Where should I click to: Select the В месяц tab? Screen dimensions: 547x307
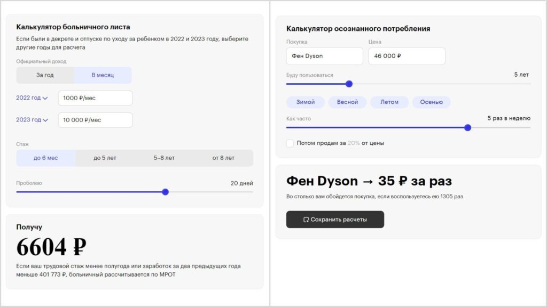click(x=103, y=75)
